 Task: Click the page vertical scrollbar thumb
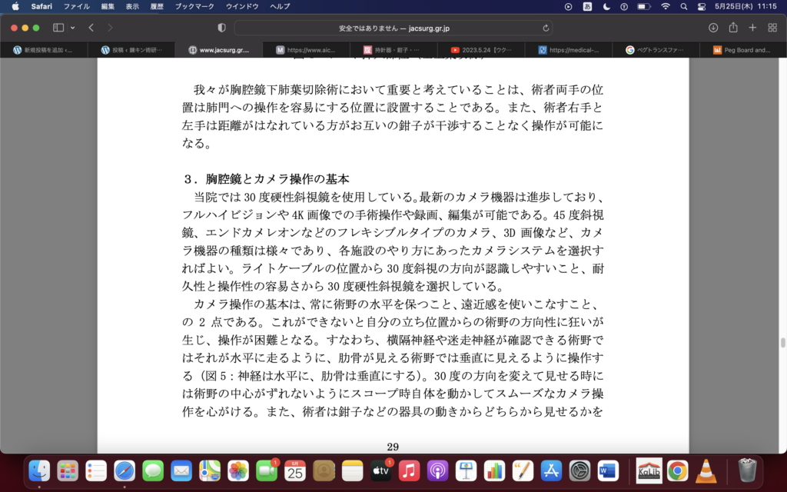[x=782, y=343]
